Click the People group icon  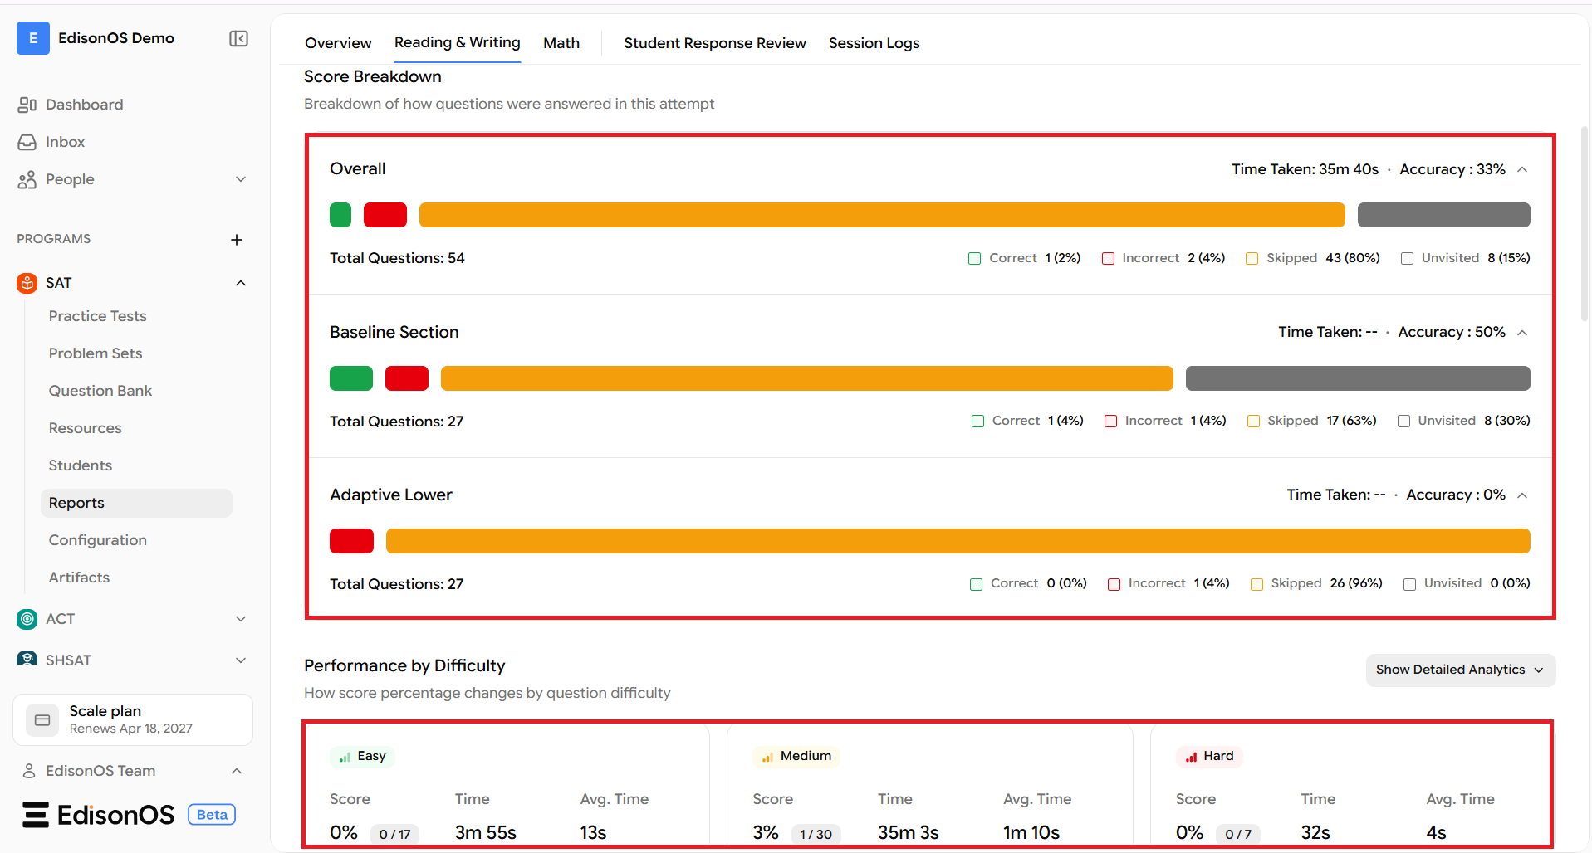27,179
